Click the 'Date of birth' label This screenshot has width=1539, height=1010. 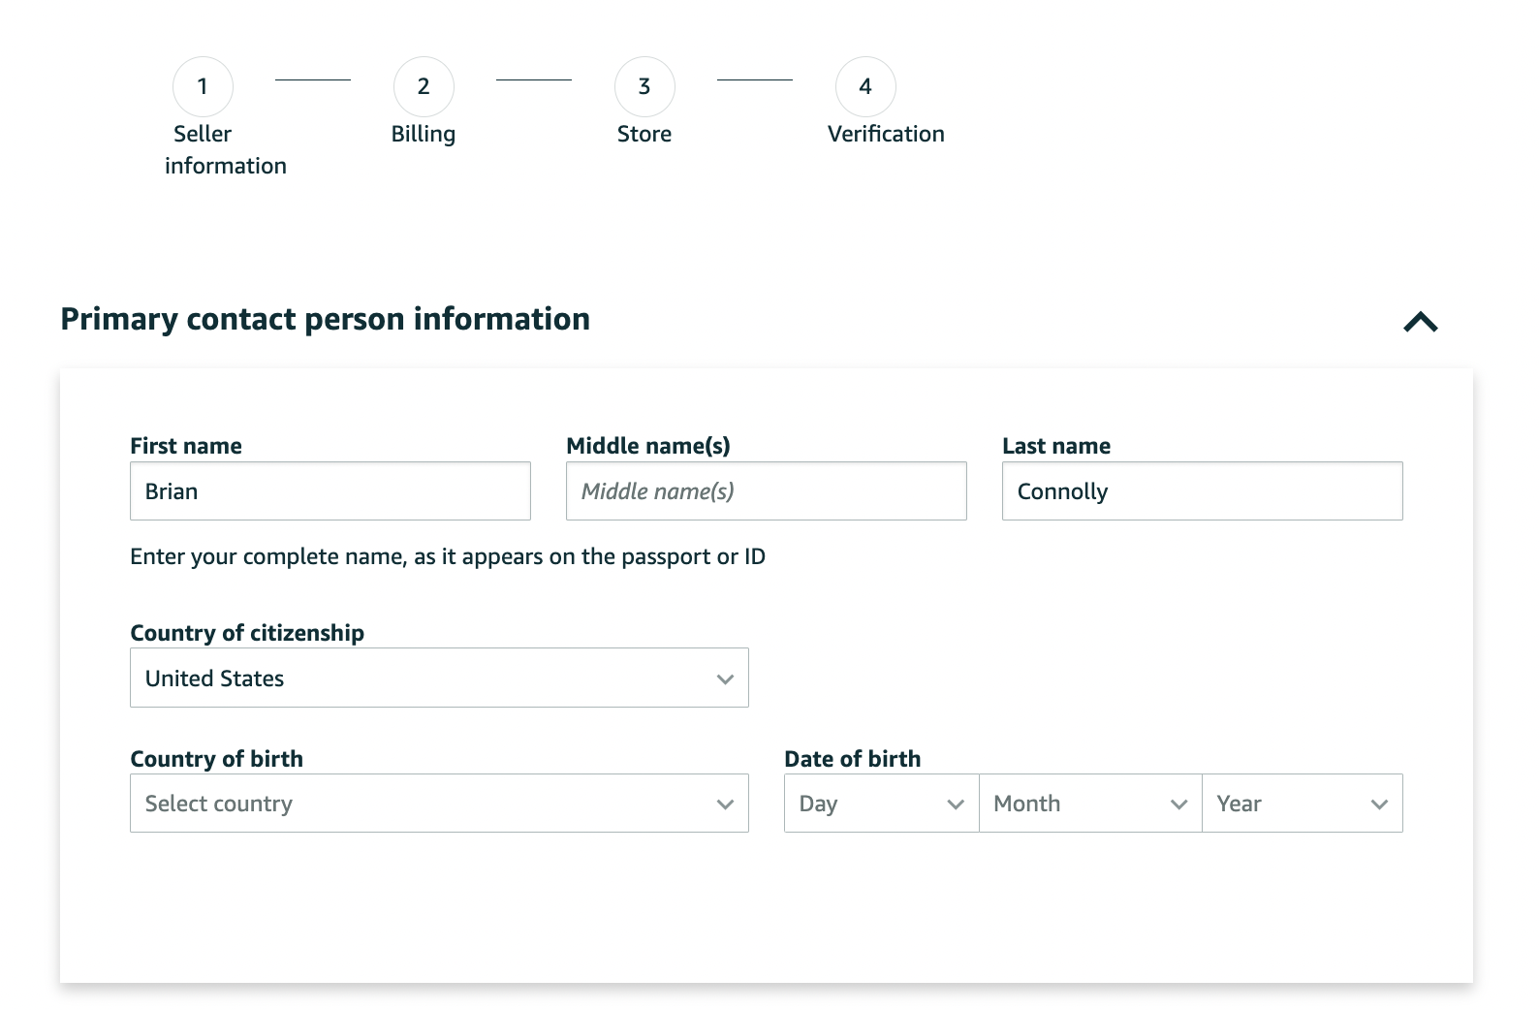[x=853, y=759]
